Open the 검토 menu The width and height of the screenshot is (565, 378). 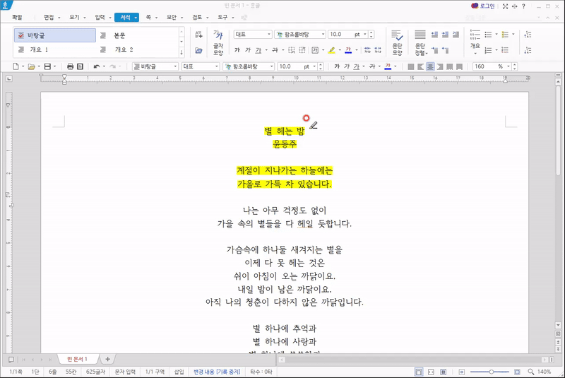(201, 17)
